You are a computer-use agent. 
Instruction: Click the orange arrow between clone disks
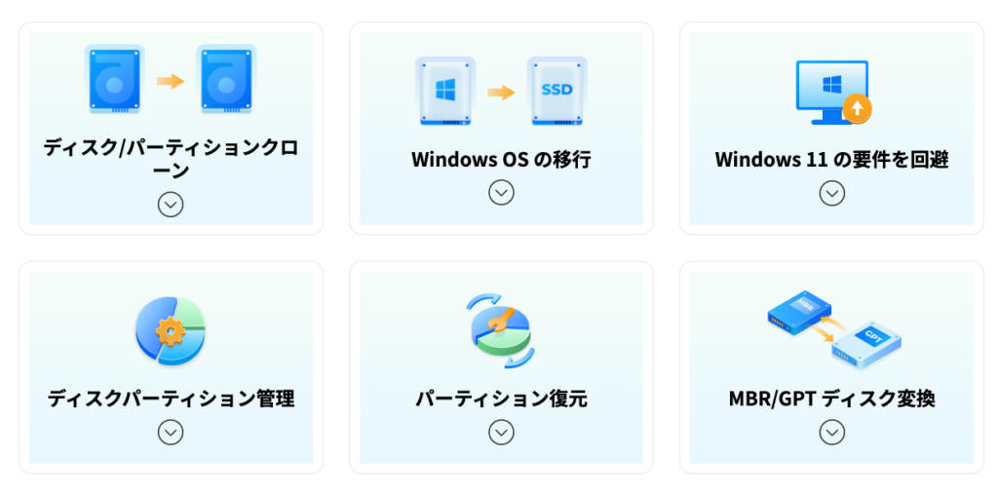click(x=171, y=81)
